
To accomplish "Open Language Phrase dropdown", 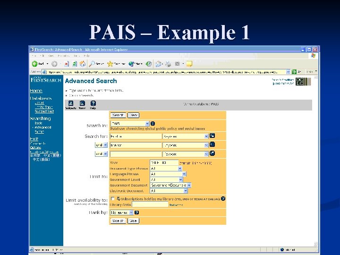I will [x=184, y=174].
